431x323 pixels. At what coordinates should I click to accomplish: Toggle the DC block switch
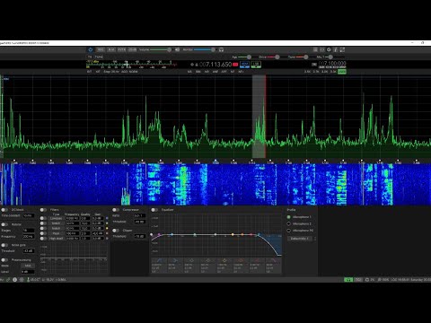[x=4, y=210]
